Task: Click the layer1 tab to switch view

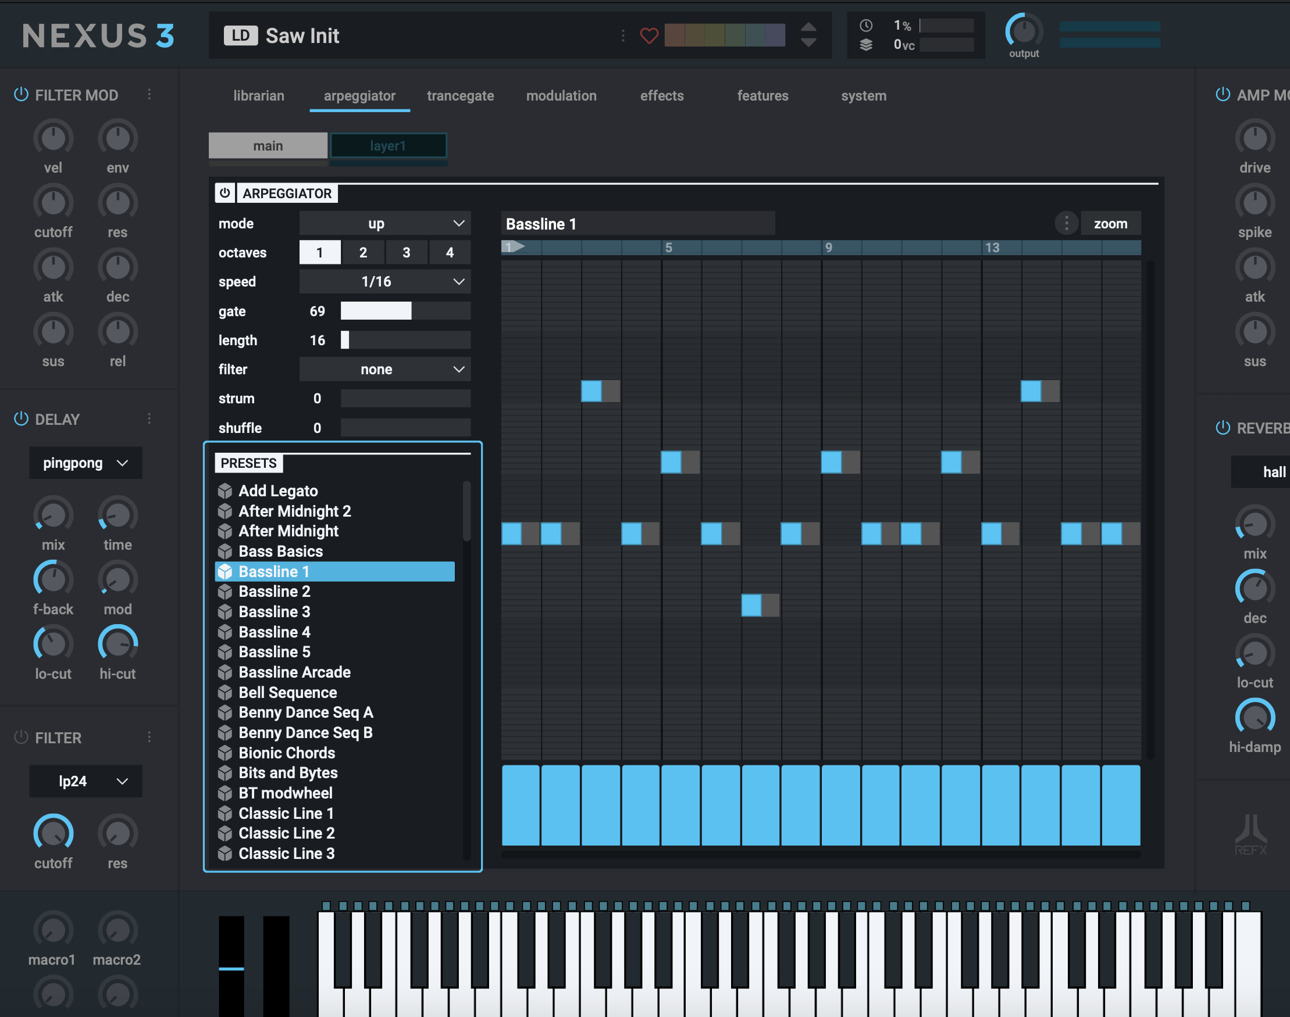Action: click(x=386, y=145)
